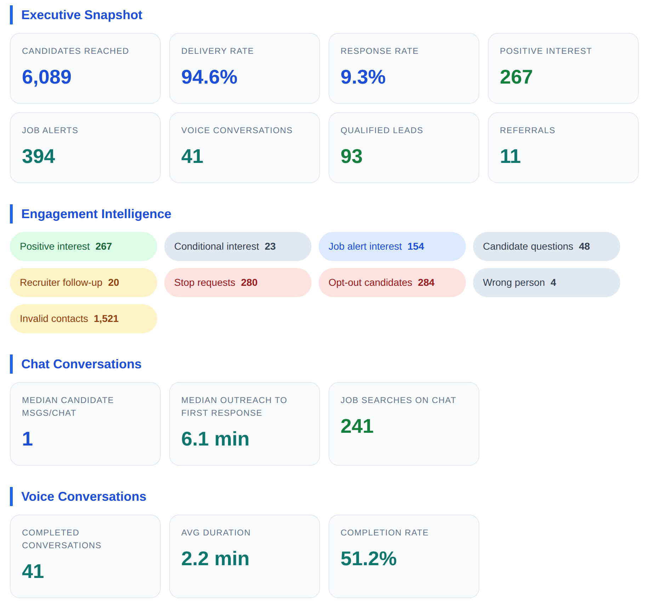The image size is (650, 607).
Task: Open the Invalid contacts 1,521 pill
Action: click(x=84, y=319)
